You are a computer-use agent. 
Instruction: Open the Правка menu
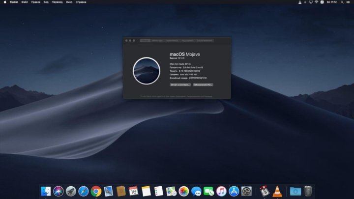coord(36,2)
